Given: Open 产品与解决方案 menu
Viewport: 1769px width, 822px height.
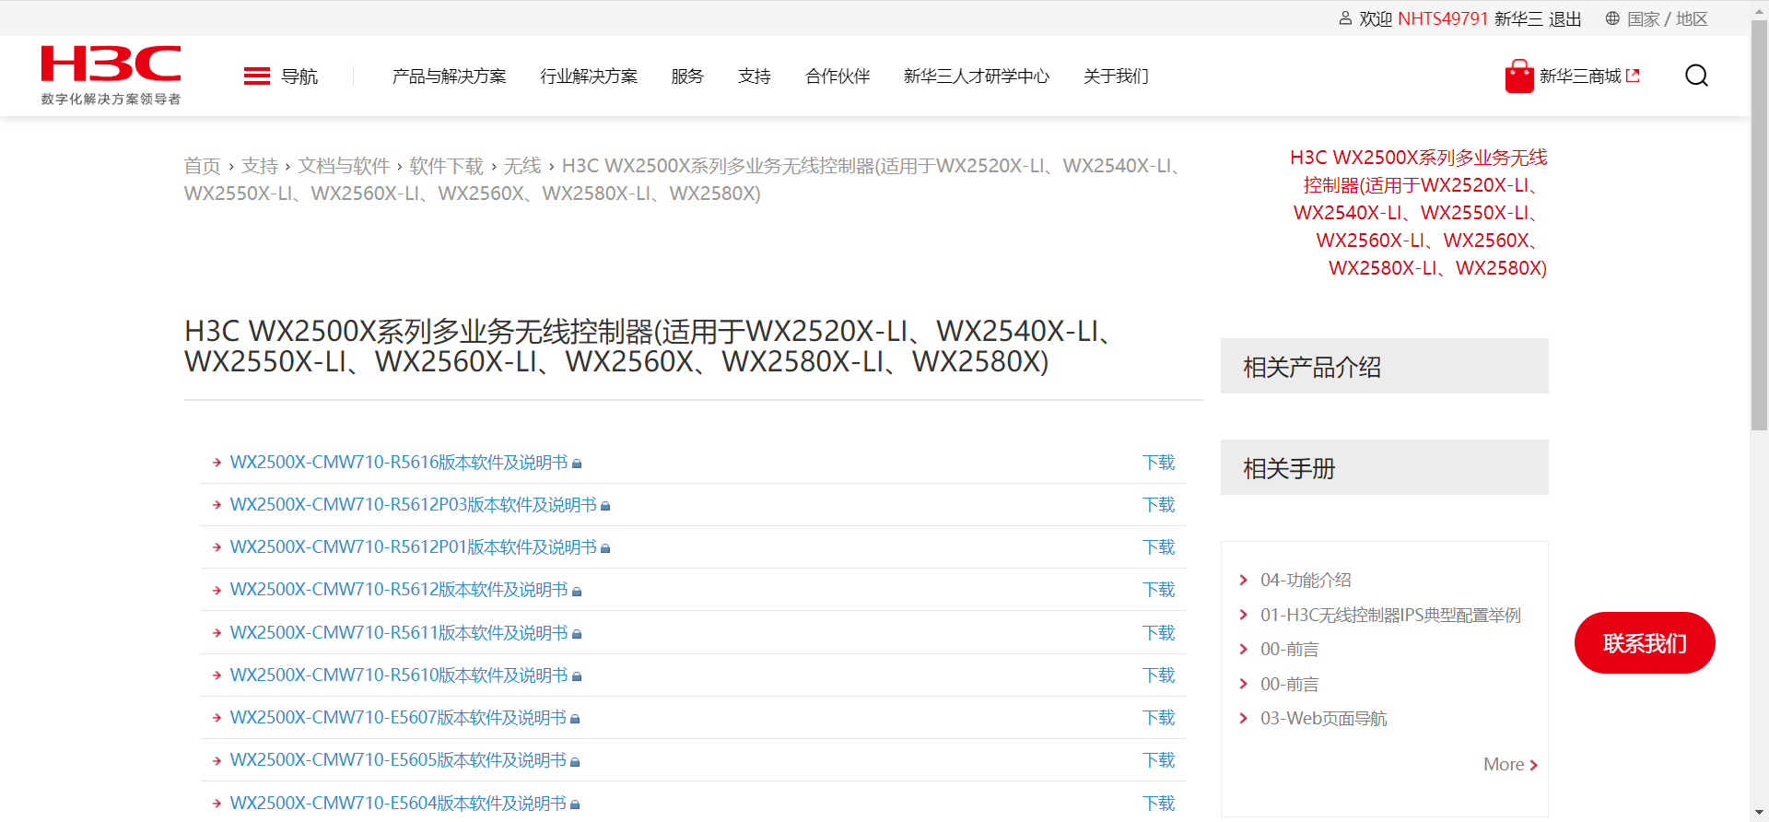Looking at the screenshot, I should point(450,76).
